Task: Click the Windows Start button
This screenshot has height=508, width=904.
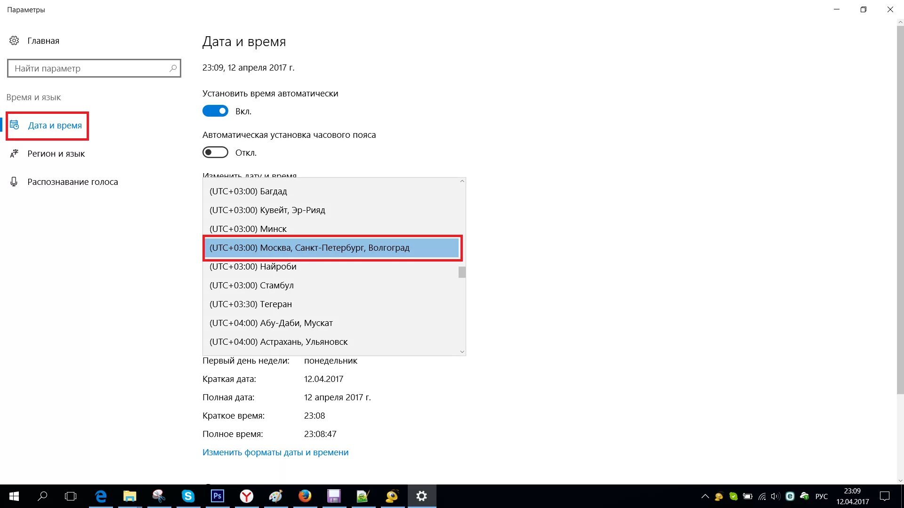Action: tap(14, 496)
